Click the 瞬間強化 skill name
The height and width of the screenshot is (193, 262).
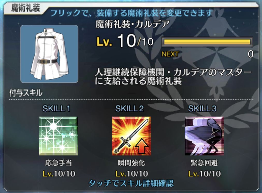tap(131, 163)
